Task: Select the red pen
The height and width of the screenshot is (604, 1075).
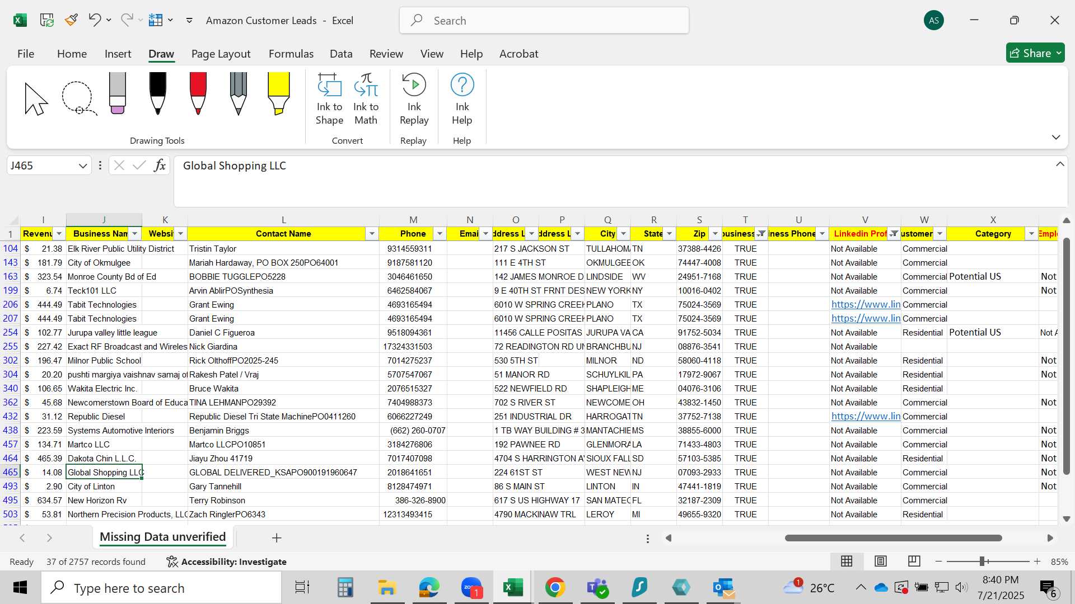Action: point(198,93)
